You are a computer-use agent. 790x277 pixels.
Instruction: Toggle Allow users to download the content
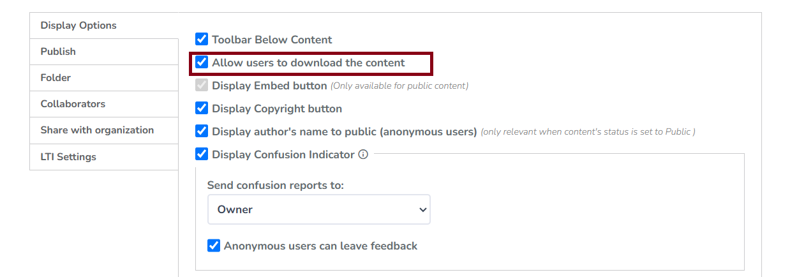202,63
